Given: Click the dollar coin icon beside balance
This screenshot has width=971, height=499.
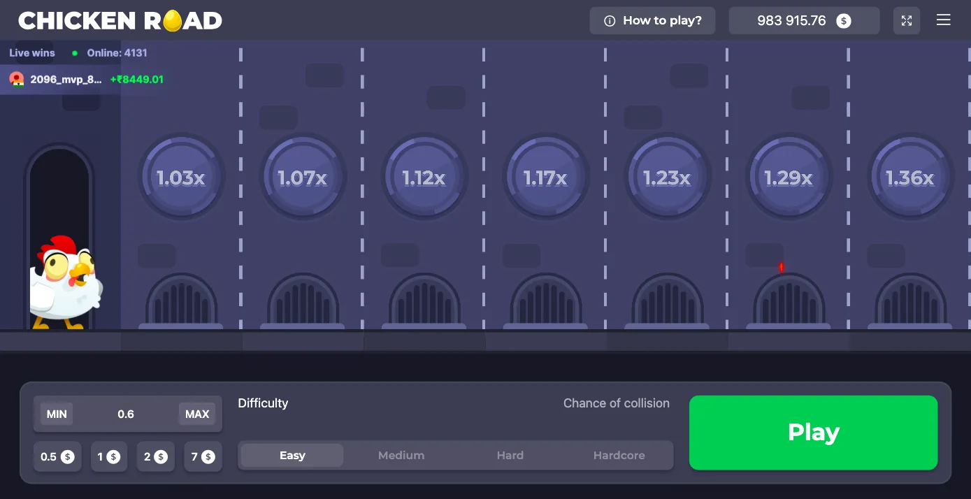Looking at the screenshot, I should tap(844, 21).
